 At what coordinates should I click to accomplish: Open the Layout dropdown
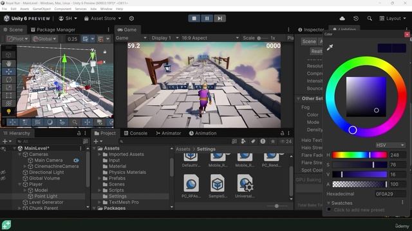(x=393, y=19)
